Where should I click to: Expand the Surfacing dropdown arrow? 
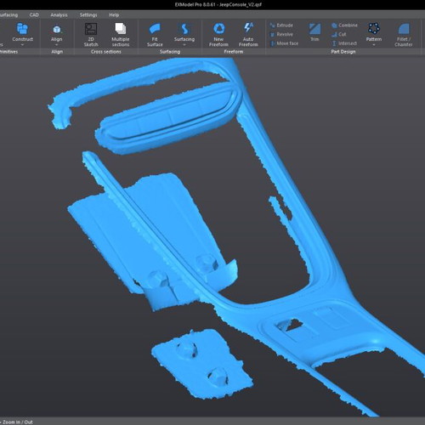[184, 45]
